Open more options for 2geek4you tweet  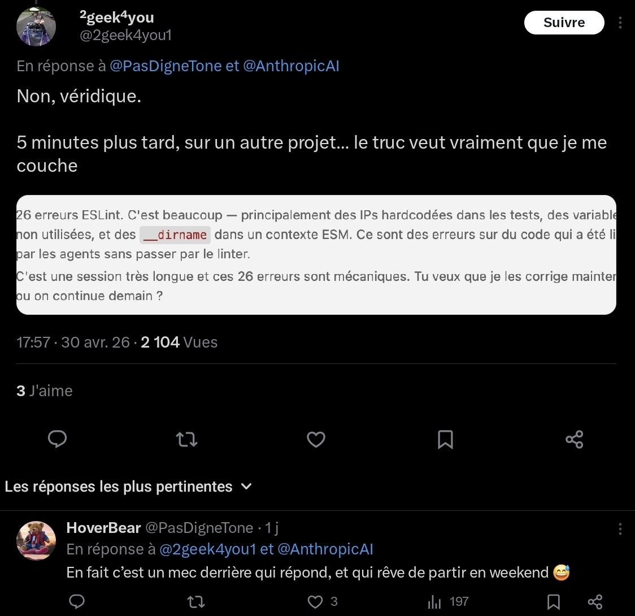[620, 22]
